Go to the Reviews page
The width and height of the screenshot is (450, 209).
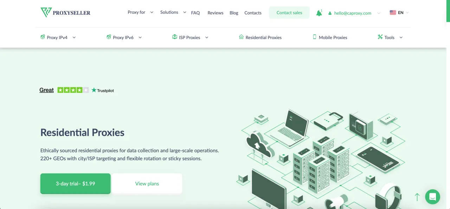[216, 13]
